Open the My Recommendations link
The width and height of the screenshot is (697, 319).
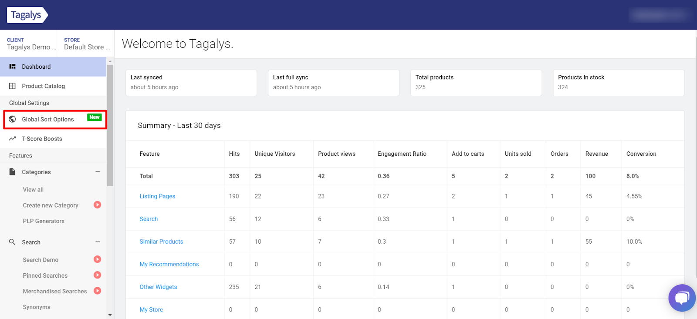[x=169, y=264]
